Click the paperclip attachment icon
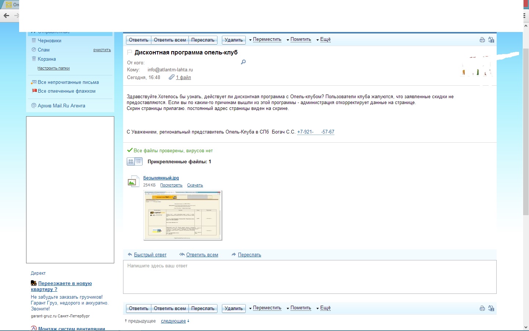This screenshot has height=331, width=529. [172, 77]
